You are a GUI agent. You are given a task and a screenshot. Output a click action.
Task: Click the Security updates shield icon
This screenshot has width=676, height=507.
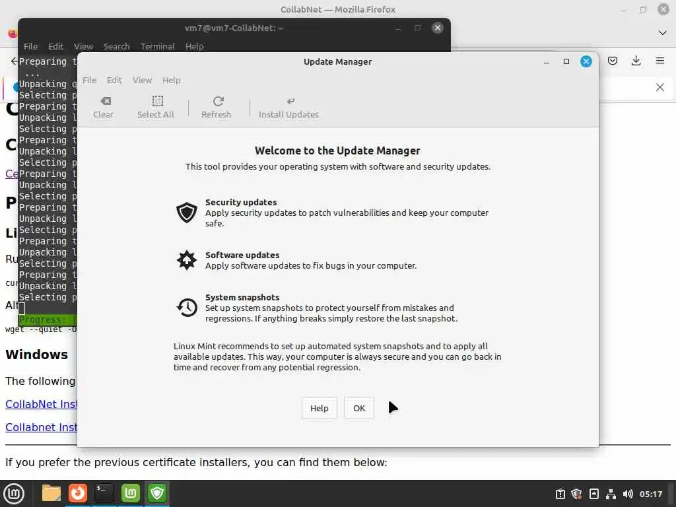187,213
